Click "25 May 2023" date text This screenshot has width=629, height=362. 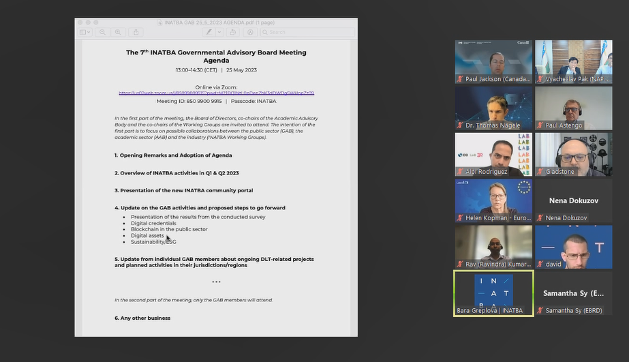241,70
